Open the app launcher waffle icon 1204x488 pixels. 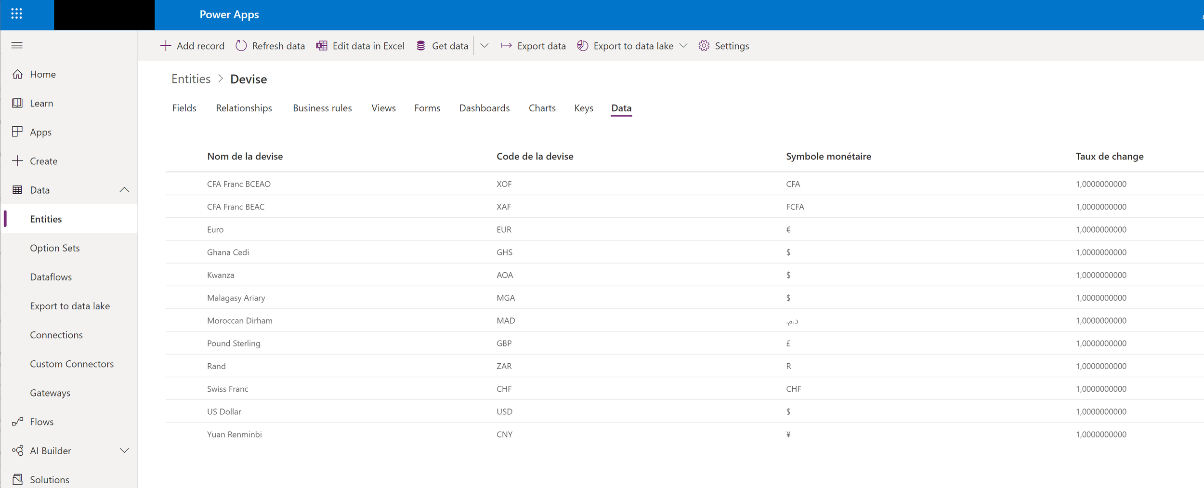[x=16, y=14]
